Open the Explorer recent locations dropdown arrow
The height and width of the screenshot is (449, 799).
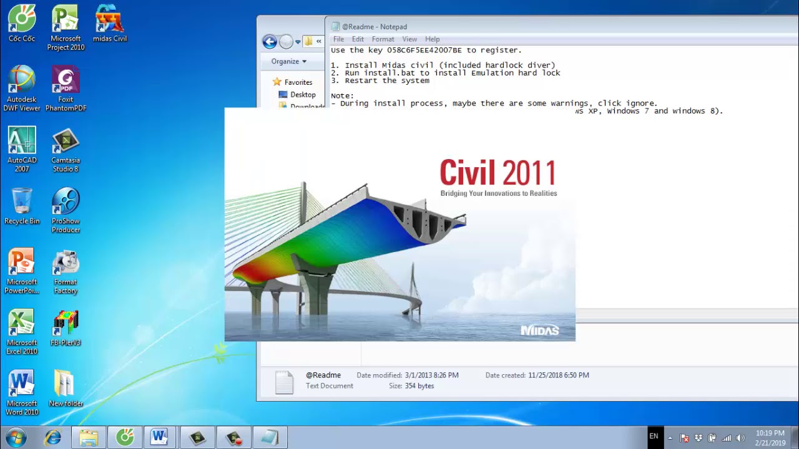click(x=298, y=42)
